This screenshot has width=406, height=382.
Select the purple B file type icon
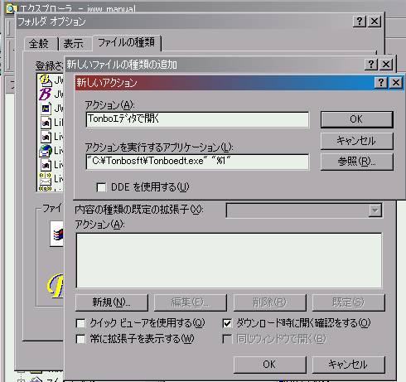45,94
